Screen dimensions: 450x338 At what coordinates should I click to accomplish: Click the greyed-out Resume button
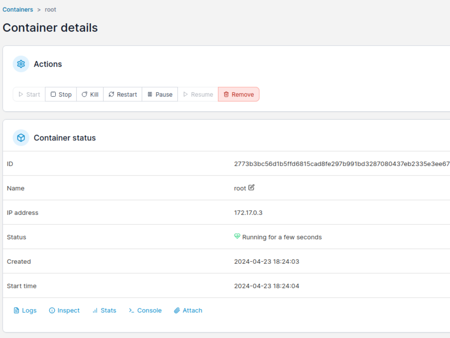[198, 95]
